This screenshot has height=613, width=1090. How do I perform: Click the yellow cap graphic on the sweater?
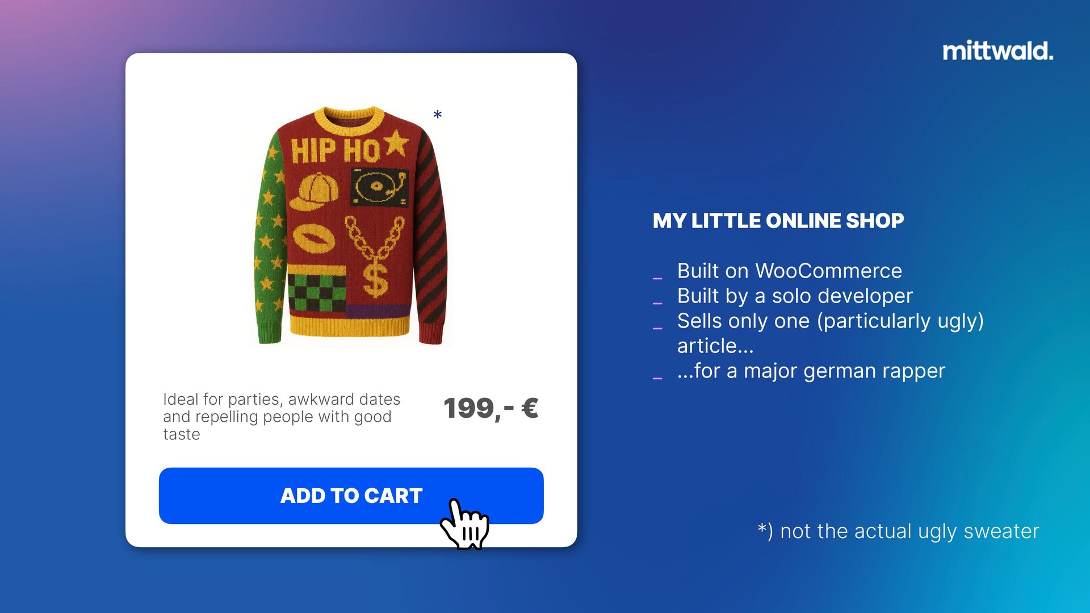[x=314, y=191]
